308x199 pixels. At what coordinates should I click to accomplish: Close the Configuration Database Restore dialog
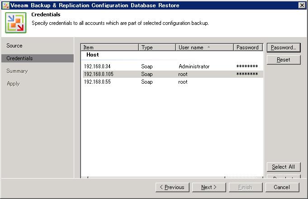tap(302, 5)
